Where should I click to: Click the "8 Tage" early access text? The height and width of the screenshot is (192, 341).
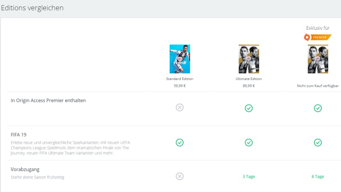click(318, 177)
